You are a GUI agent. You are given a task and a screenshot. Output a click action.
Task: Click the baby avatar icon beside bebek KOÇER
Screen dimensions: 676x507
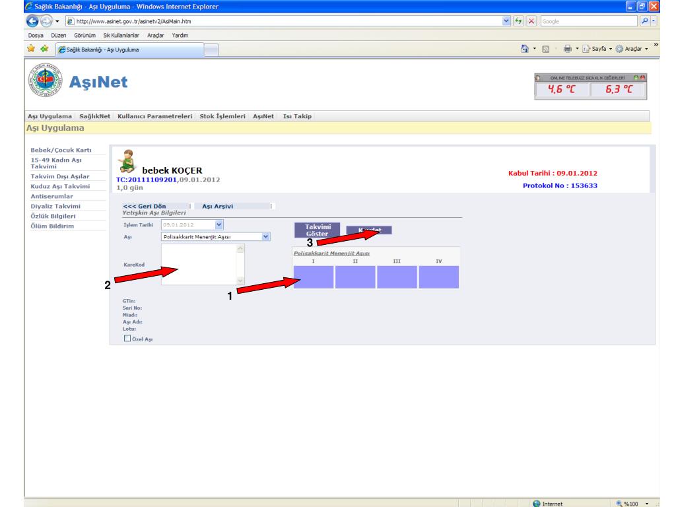(x=127, y=161)
